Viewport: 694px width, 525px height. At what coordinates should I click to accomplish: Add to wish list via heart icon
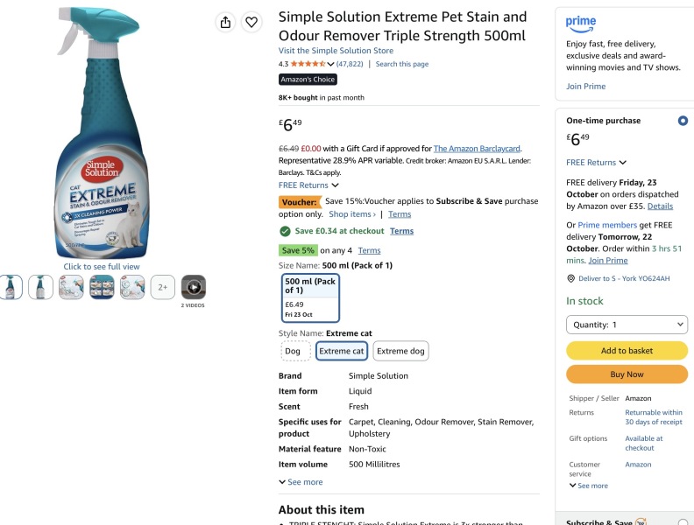pyautogui.click(x=251, y=22)
